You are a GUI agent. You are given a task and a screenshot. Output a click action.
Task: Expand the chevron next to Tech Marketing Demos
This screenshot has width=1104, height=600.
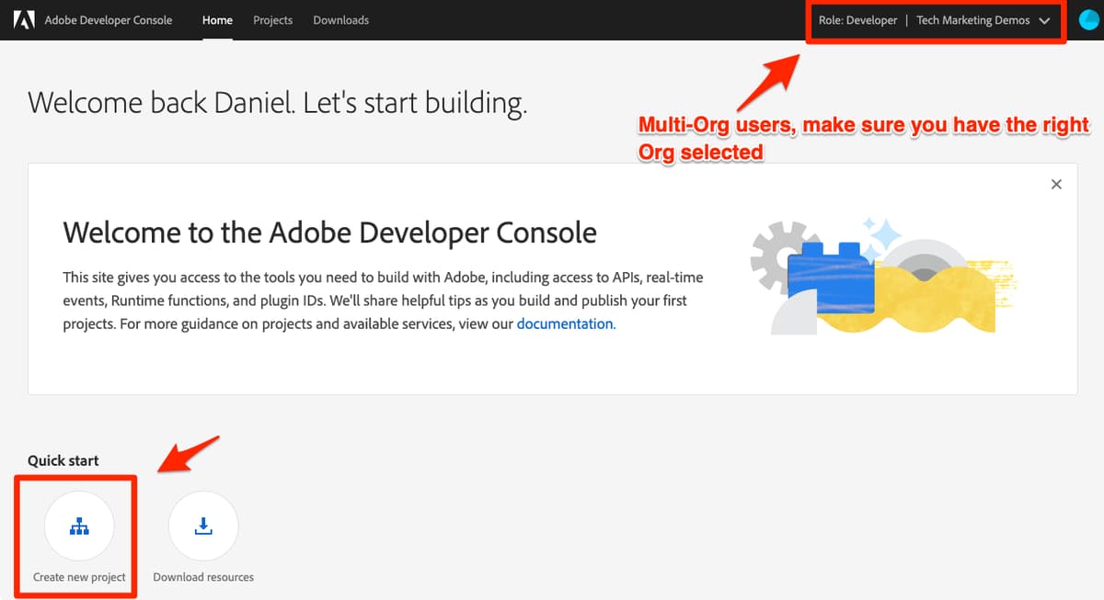pos(1045,19)
